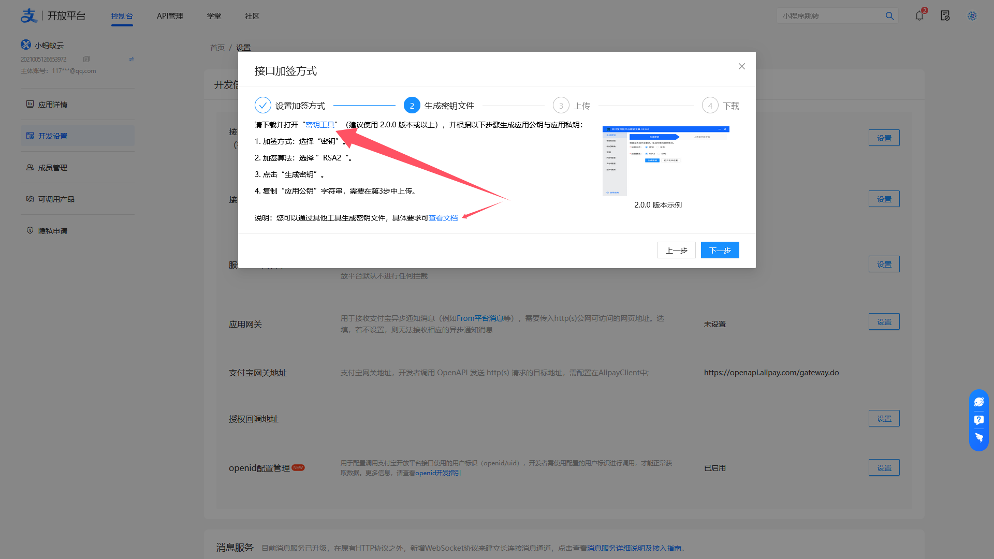The height and width of the screenshot is (559, 994).
Task: Switch to the API管理 tab
Action: [x=170, y=16]
